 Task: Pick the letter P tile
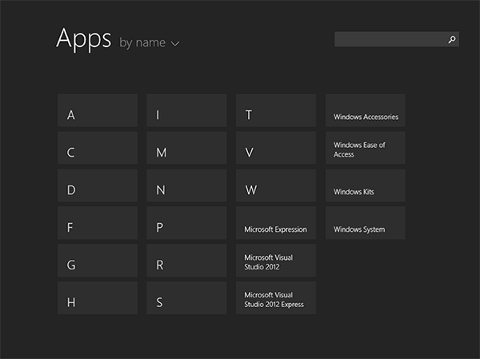coord(186,223)
